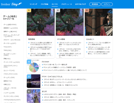
Task: Select category パチンコ・パチスロ
Action: [10, 89]
